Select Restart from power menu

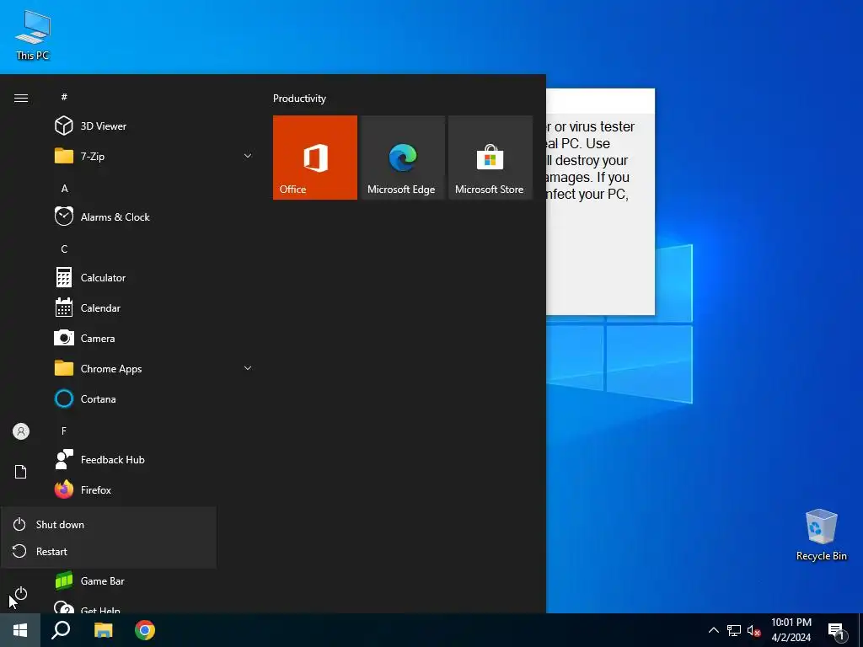[109, 551]
